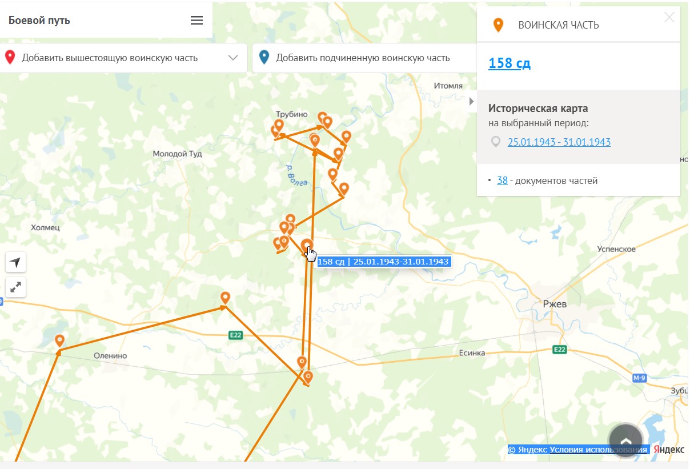690x469 pixels.
Task: Click the scroll-to-top round chevron button
Action: pos(625,440)
